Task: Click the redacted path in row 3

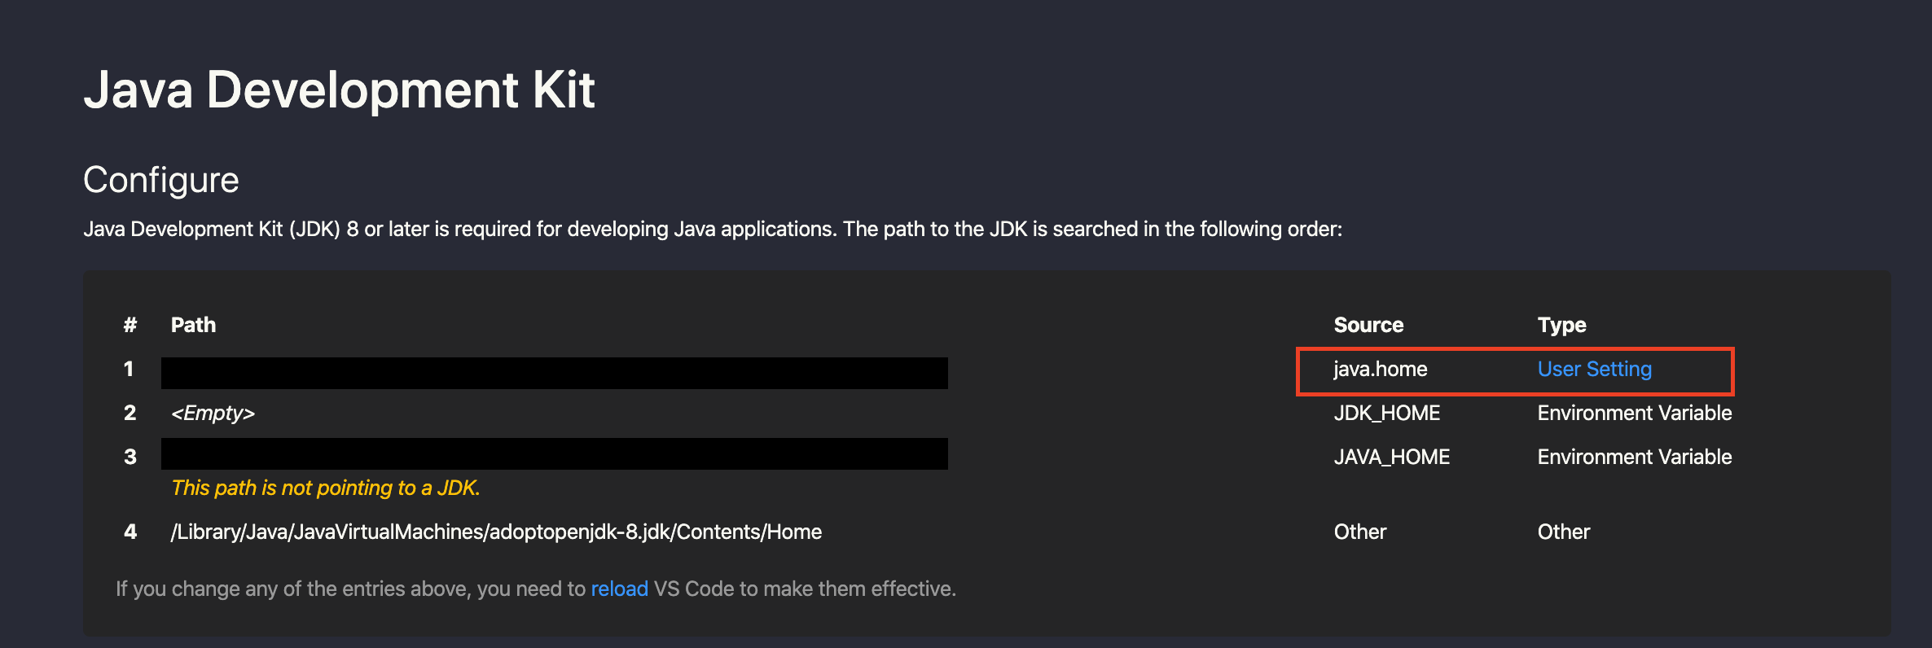Action: click(554, 453)
